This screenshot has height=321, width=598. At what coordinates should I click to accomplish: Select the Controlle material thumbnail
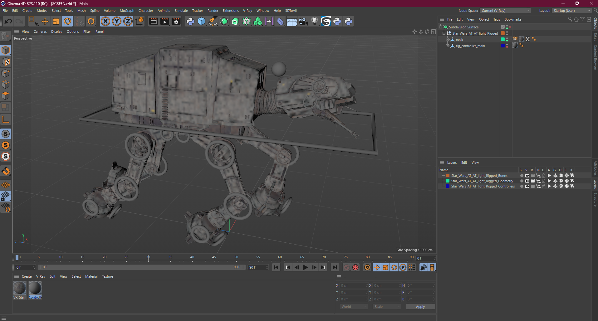pos(35,288)
